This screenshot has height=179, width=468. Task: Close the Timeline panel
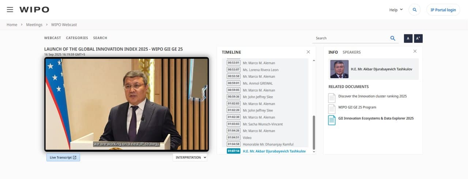(308, 52)
